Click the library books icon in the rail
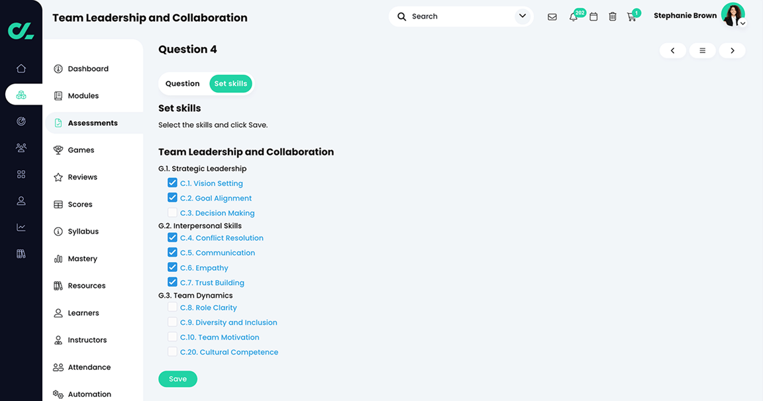This screenshot has width=763, height=401. click(x=21, y=253)
